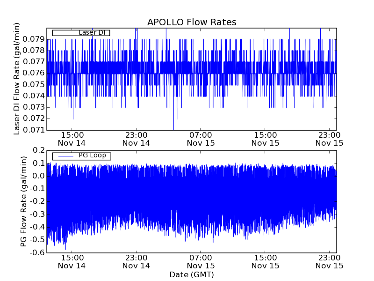Select the Laser DI legend label

coord(92,32)
